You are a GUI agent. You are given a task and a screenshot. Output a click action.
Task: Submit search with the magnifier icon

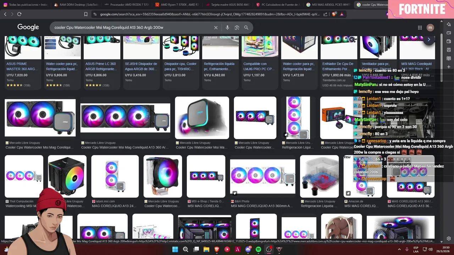tap(246, 28)
